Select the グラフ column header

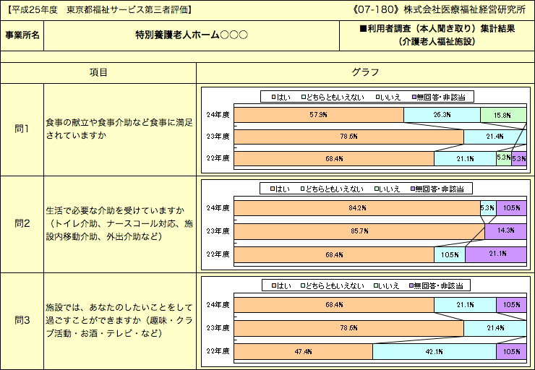click(365, 72)
